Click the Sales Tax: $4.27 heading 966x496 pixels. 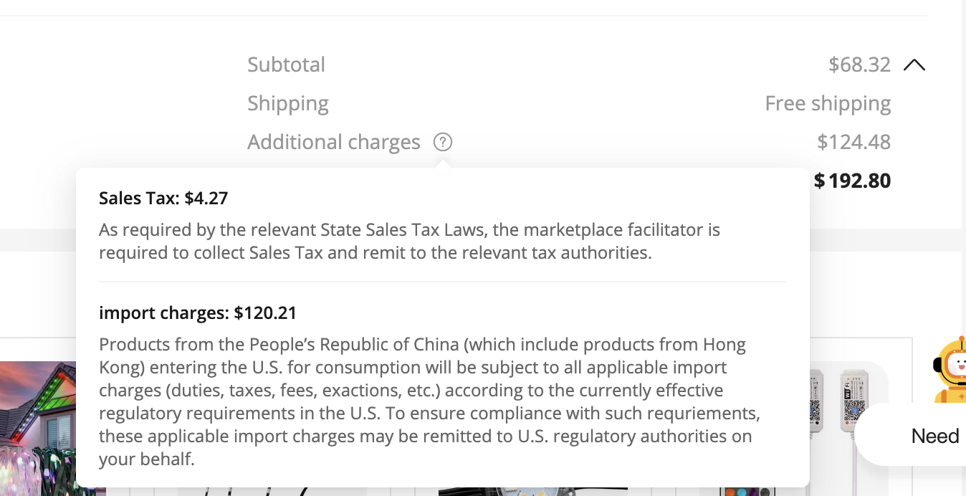point(163,198)
